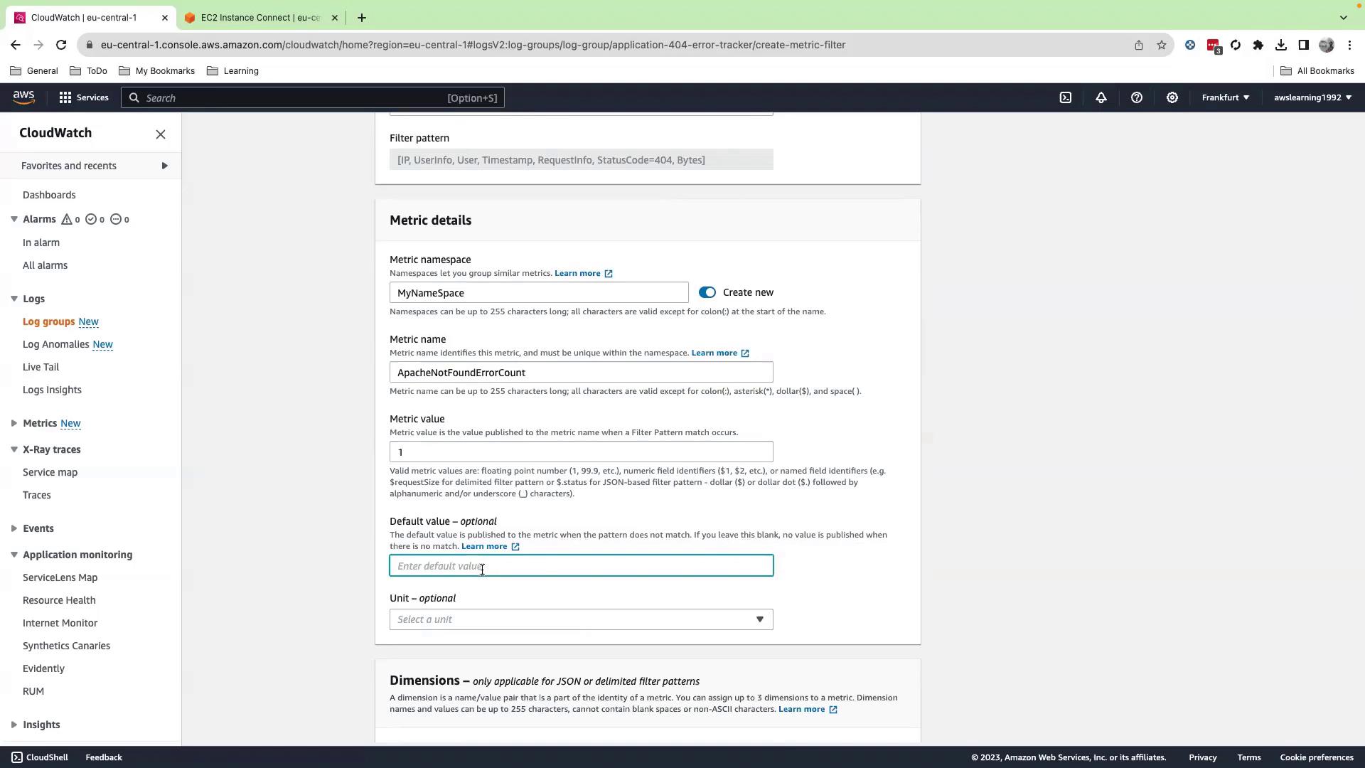Open the Unit select dropdown
This screenshot has width=1365, height=768.
pyautogui.click(x=582, y=619)
